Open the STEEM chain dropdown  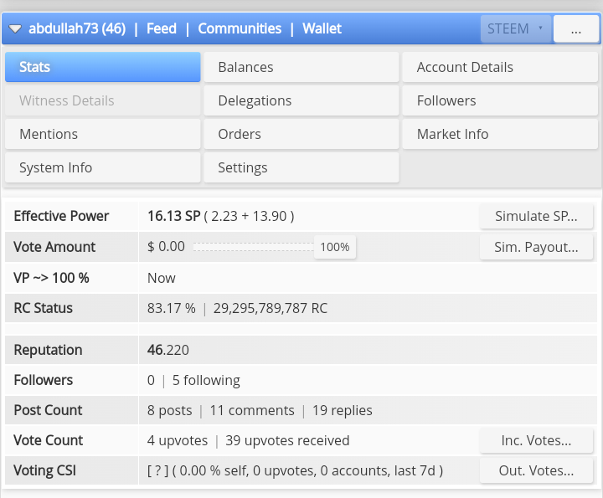pyautogui.click(x=516, y=28)
